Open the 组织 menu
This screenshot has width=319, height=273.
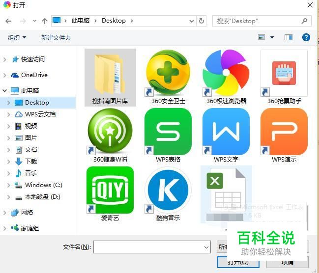(x=17, y=38)
